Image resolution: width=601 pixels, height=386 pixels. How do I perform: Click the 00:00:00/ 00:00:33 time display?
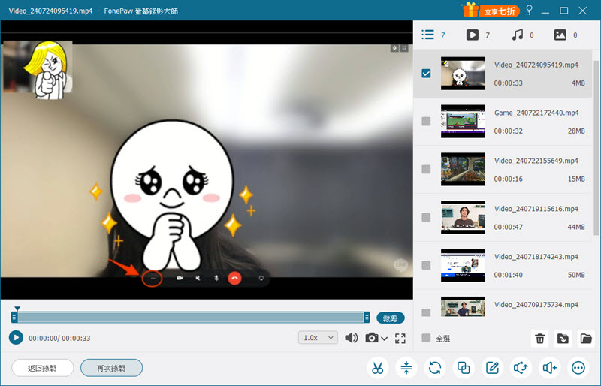click(59, 338)
